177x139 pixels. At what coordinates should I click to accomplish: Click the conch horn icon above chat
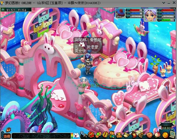coord(9,130)
